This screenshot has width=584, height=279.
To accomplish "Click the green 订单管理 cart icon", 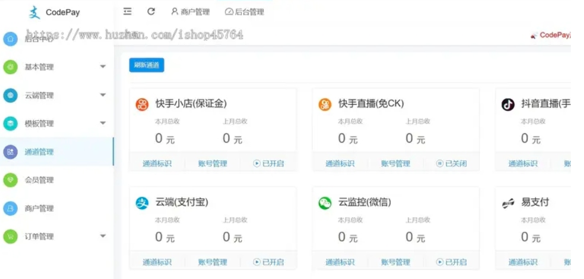I will 10,237.
